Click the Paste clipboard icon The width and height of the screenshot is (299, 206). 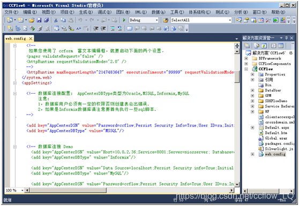pyautogui.click(x=71, y=20)
